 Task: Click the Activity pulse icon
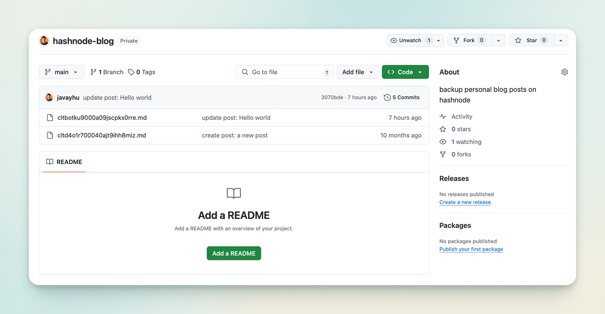[443, 117]
